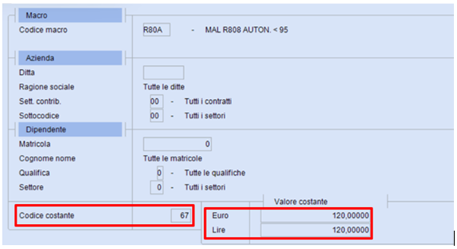The image size is (457, 249).
Task: Click the Codice costante field 67
Action: pyautogui.click(x=181, y=215)
